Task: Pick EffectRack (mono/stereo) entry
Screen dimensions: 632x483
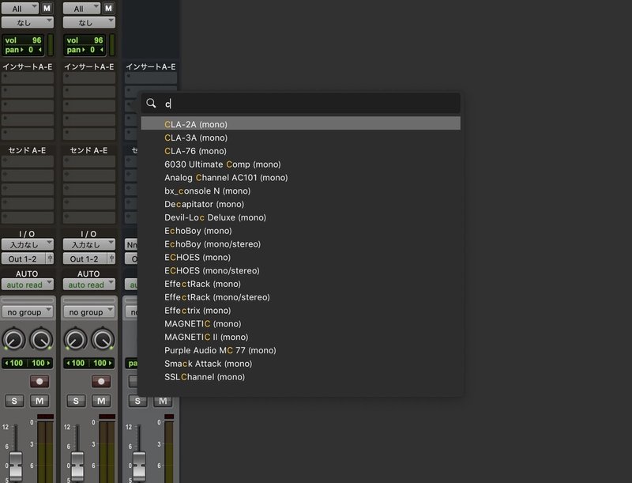Action: 301,297
